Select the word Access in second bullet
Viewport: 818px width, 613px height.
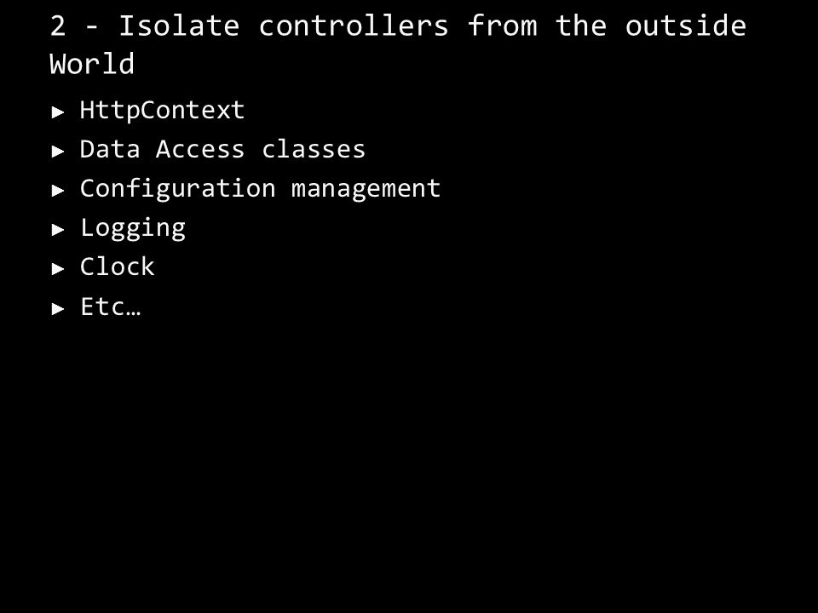[x=200, y=149]
